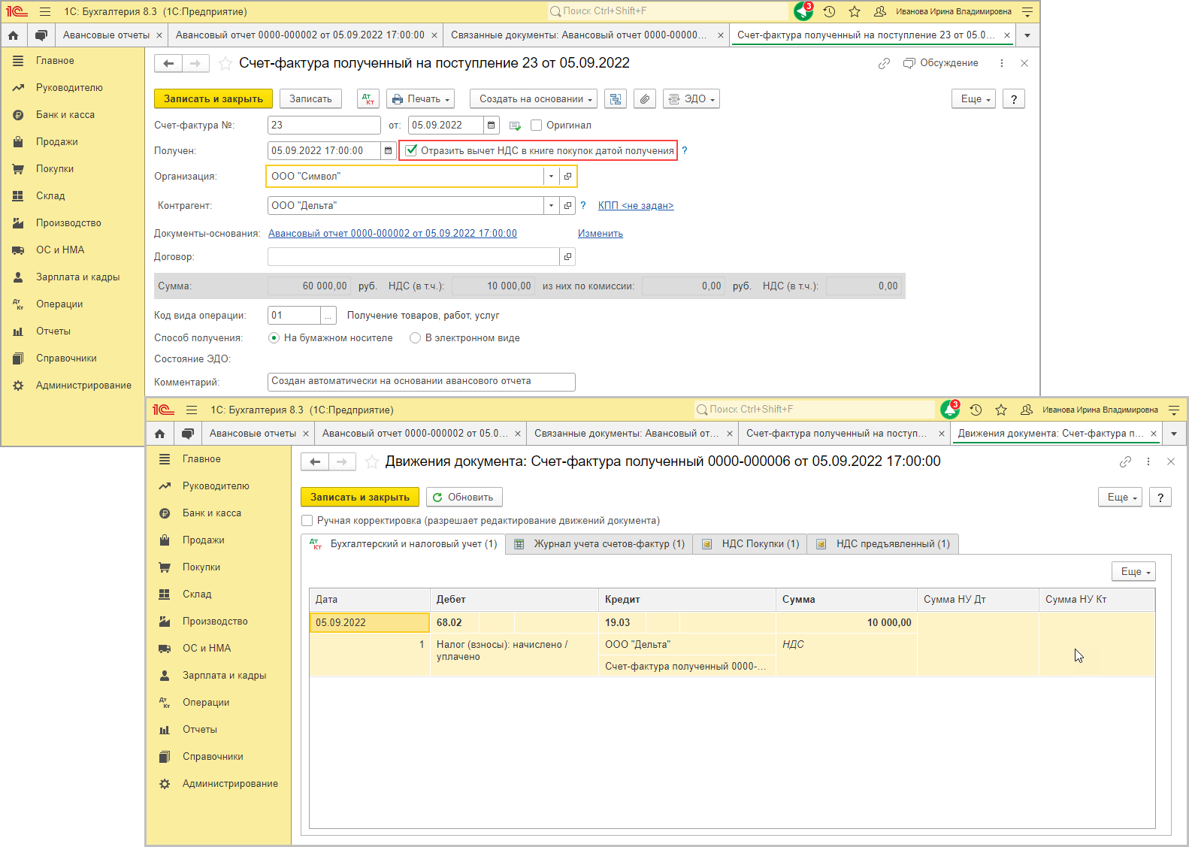Viewport: 1189px width, 847px height.
Task: Open НДС Покупки (1) tab
Action: tap(750, 544)
